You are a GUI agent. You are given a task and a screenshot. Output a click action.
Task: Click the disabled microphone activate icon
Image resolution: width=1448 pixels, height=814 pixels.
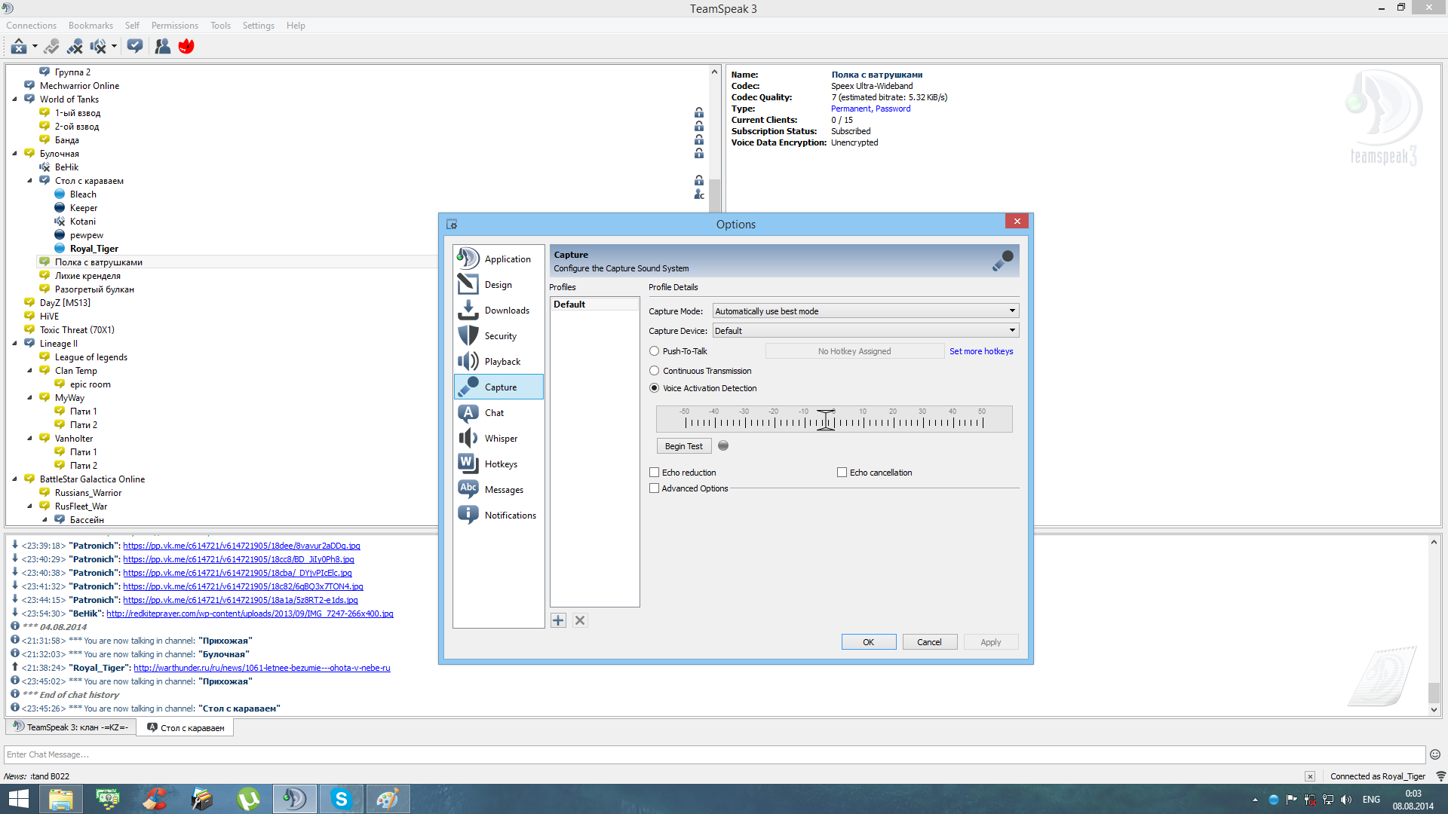(51, 47)
